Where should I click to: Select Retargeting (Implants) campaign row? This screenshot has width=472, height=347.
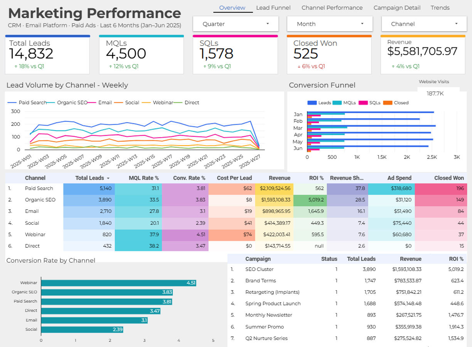click(347, 292)
